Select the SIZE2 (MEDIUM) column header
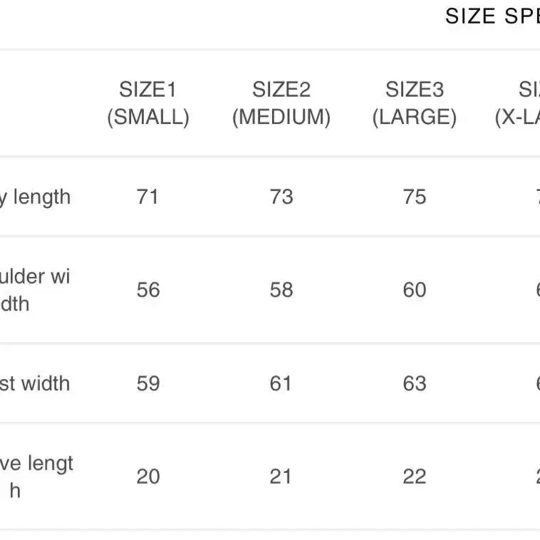 coord(281,103)
